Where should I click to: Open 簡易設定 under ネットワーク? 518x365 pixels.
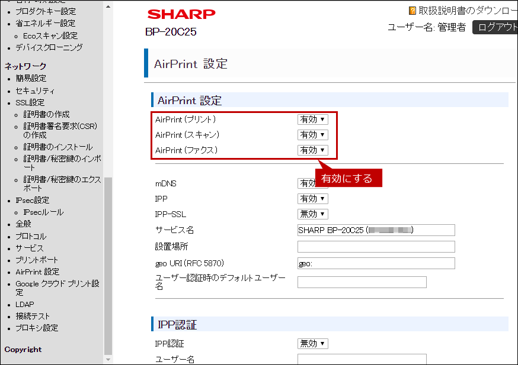click(x=31, y=79)
